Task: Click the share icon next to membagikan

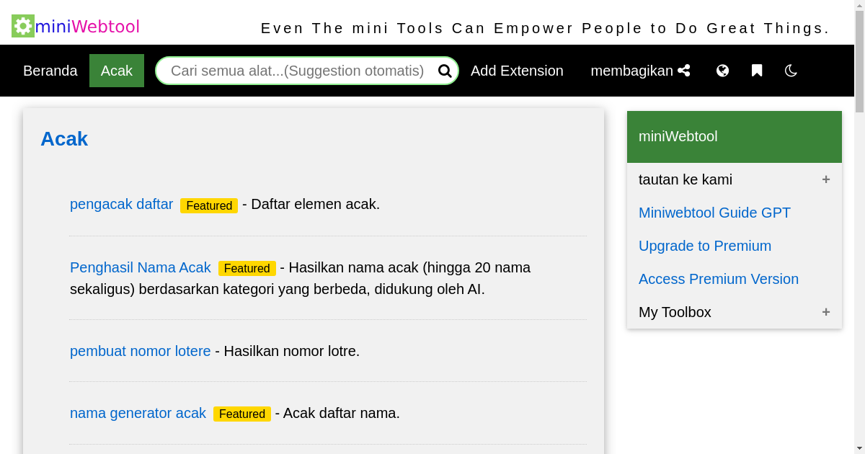Action: point(684,71)
